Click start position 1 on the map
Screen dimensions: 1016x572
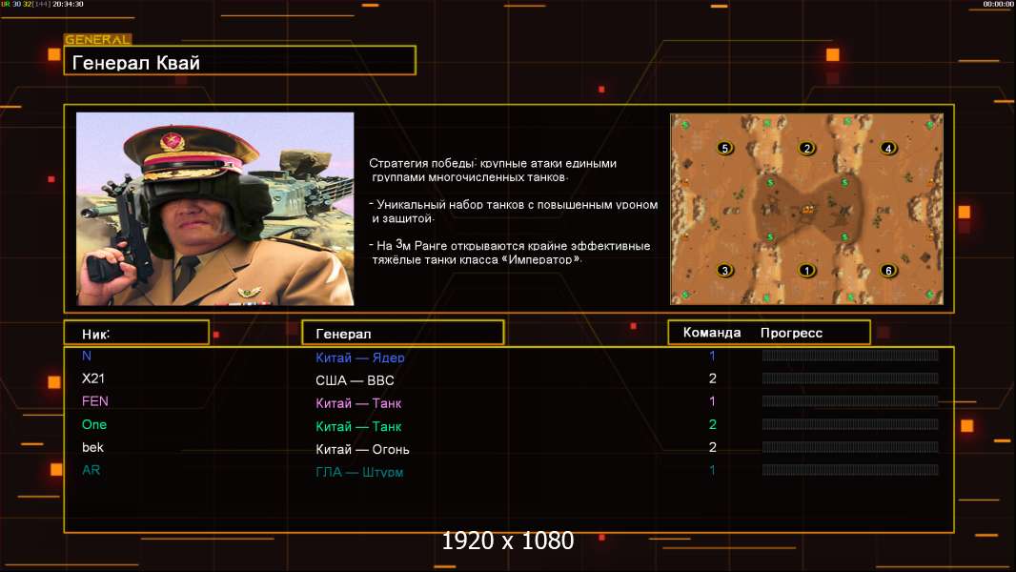[807, 271]
